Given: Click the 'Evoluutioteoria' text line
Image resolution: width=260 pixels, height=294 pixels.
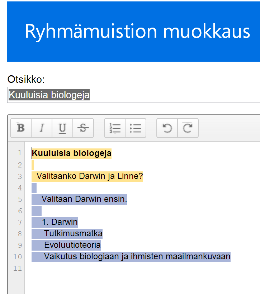Looking at the screenshot, I should tap(72, 245).
